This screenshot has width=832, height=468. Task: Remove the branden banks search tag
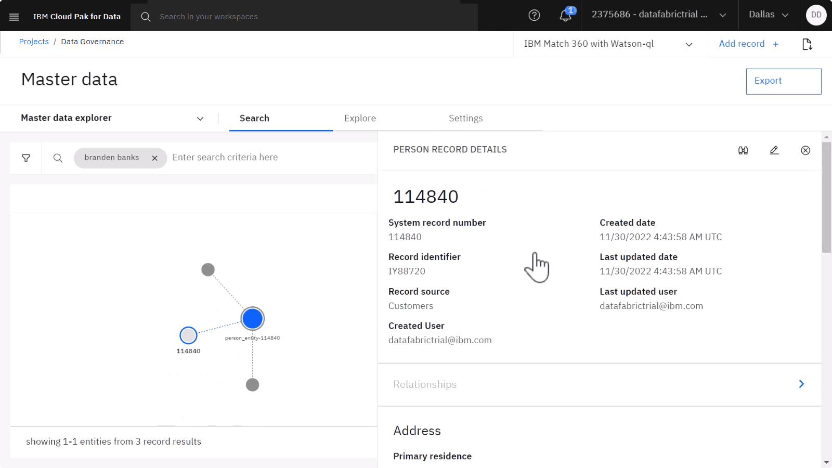point(154,158)
